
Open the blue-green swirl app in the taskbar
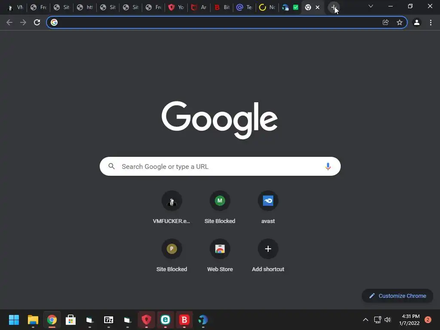pos(203,320)
